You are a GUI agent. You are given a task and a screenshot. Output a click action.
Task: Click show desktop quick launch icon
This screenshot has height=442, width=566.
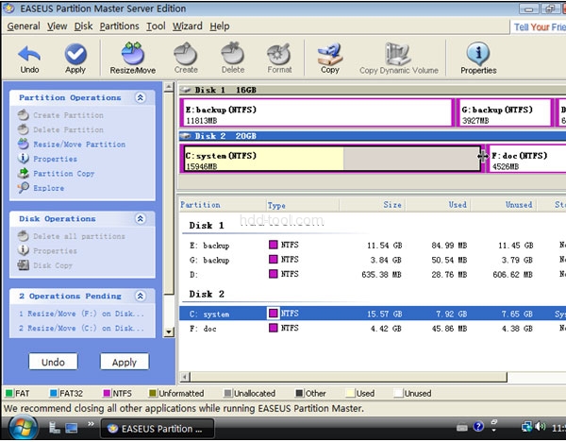point(71,428)
